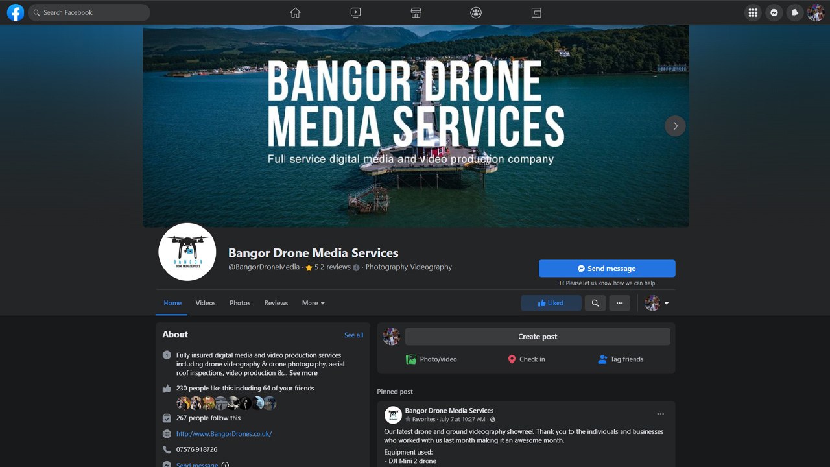The image size is (830, 467).
Task: Open the Watch video icon in top navigation
Action: (355, 12)
